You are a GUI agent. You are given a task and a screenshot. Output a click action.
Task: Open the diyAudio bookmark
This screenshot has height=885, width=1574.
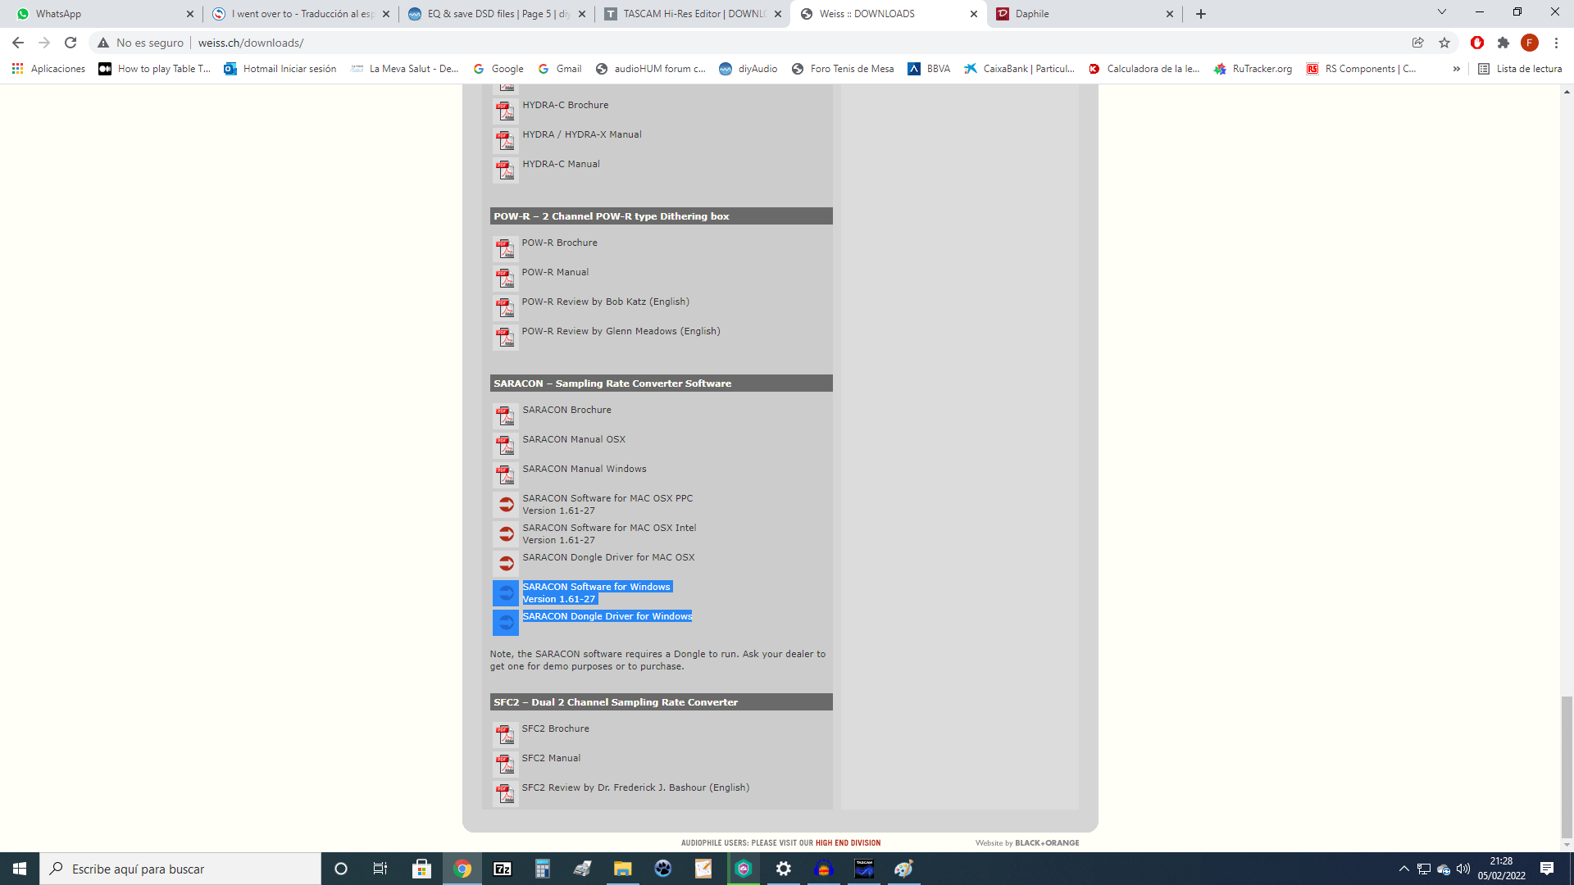(x=748, y=69)
